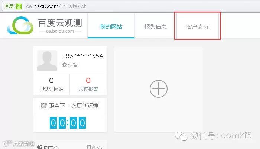The width and height of the screenshot is (260, 149).
Task: Click the 距离下一次更新还剩 label
Action: (x=74, y=106)
